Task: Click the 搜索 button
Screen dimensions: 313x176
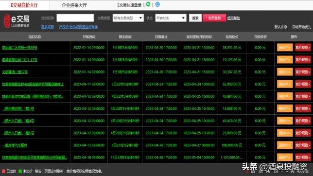Action: point(195,18)
